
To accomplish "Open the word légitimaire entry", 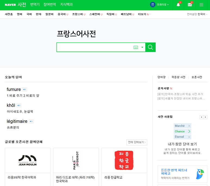I will (17, 121).
